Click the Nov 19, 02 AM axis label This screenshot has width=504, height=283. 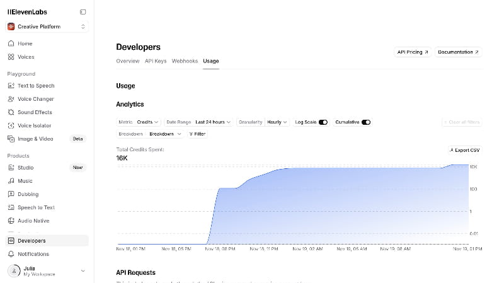pos(307,249)
